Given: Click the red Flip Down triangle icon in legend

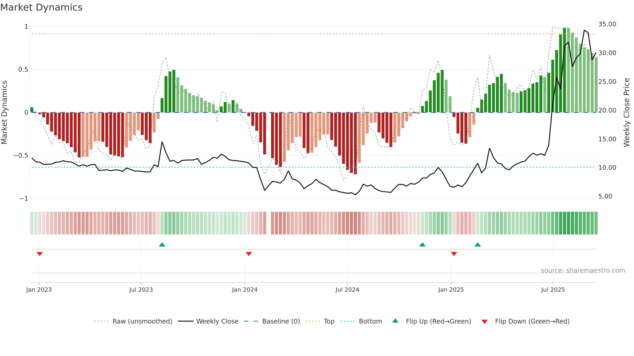Looking at the screenshot, I should tap(484, 322).
